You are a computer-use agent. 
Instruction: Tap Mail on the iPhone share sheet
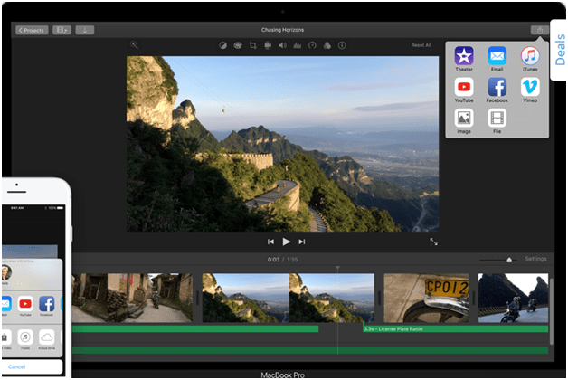pyautogui.click(x=6, y=306)
